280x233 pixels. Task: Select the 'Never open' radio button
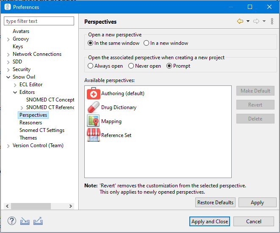click(131, 66)
